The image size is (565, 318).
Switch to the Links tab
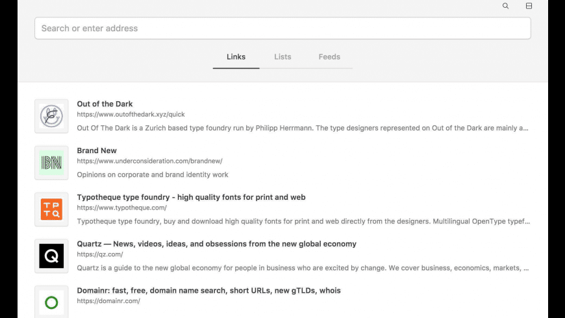(x=236, y=57)
